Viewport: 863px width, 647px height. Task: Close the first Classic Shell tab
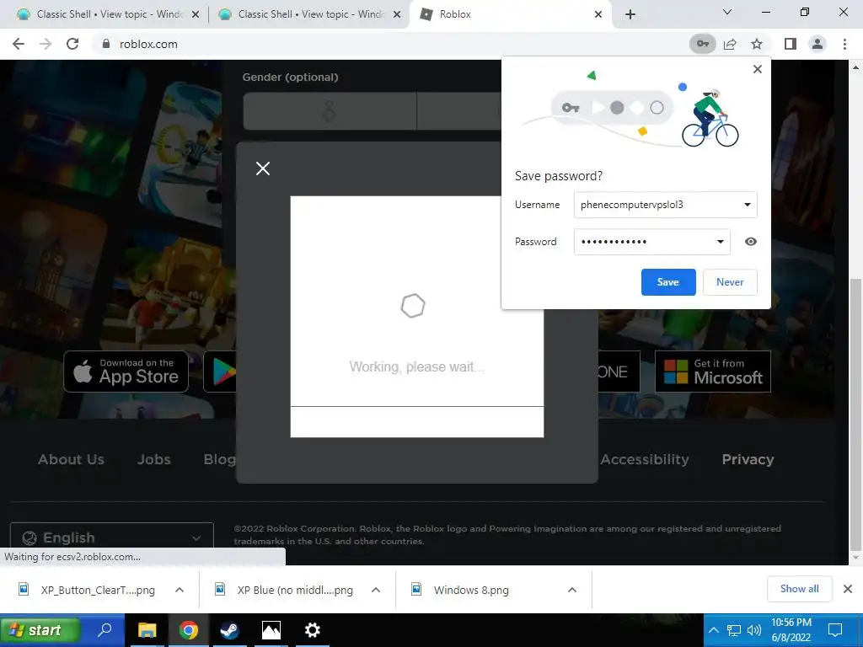coord(196,14)
